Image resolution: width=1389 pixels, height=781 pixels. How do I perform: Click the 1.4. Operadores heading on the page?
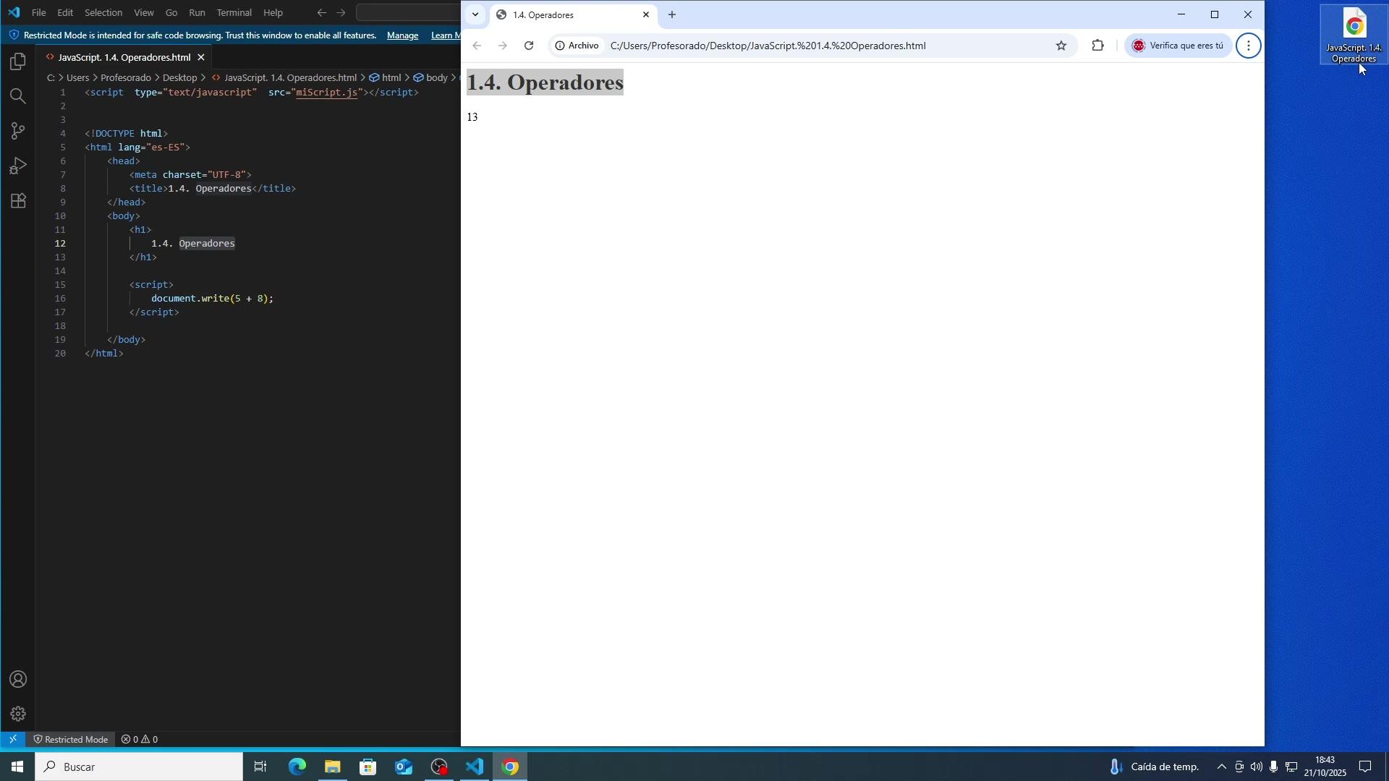tap(545, 82)
